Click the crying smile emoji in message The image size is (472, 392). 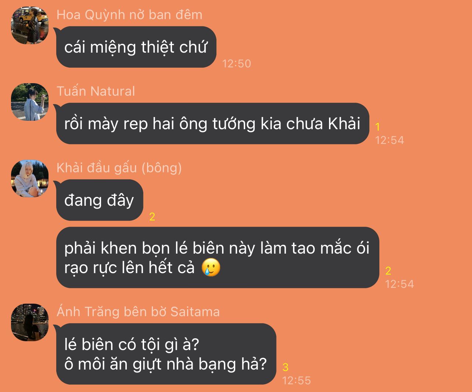click(211, 268)
